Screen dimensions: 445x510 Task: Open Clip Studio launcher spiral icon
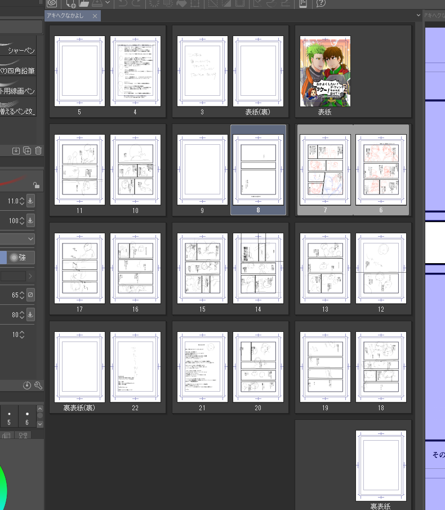pyautogui.click(x=52, y=3)
